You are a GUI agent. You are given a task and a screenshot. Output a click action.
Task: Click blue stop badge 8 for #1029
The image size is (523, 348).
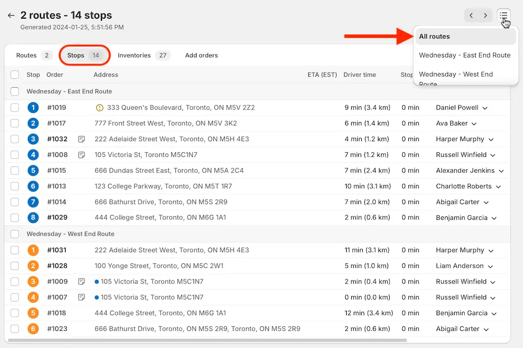click(x=33, y=217)
